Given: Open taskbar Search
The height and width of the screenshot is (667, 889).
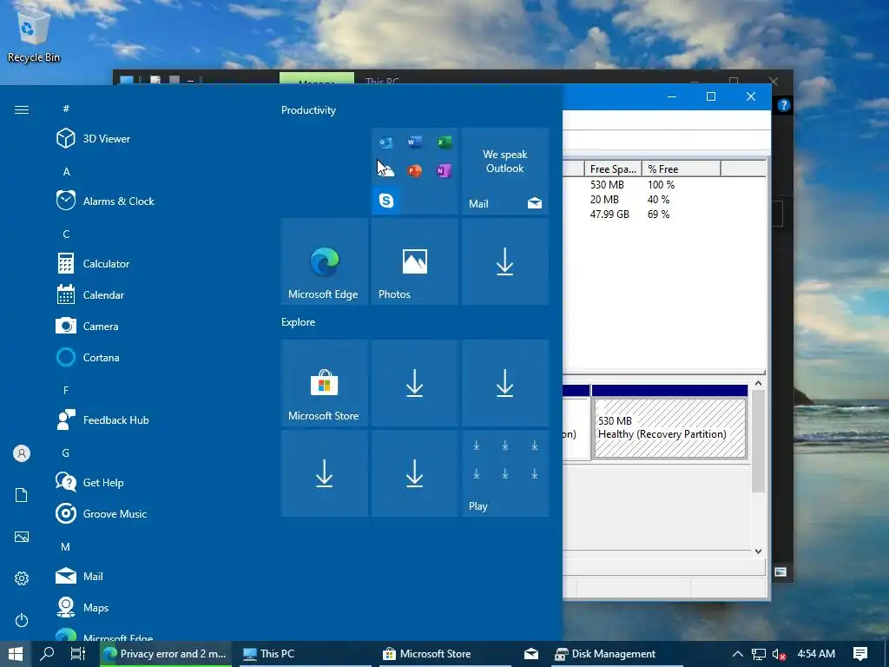Looking at the screenshot, I should point(48,653).
